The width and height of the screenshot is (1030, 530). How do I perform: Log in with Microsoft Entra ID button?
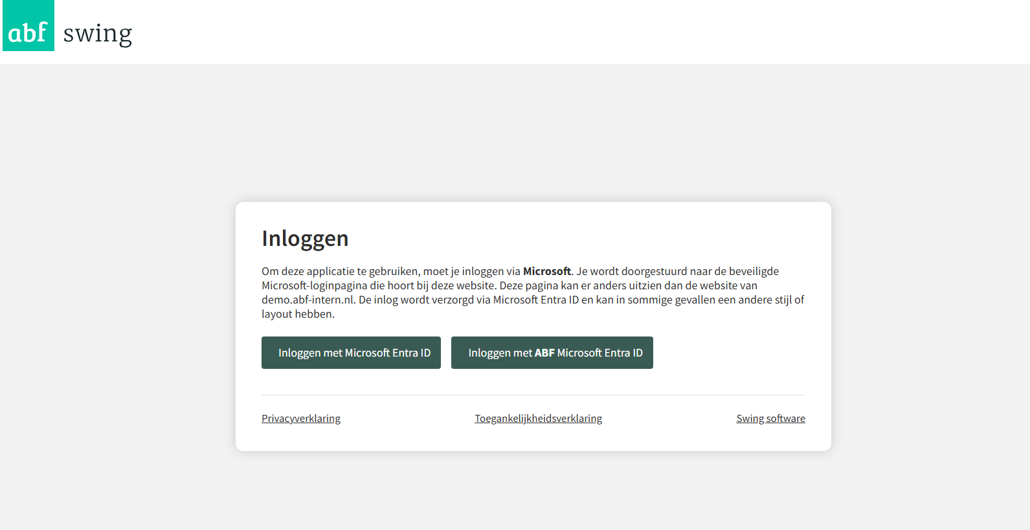point(351,353)
